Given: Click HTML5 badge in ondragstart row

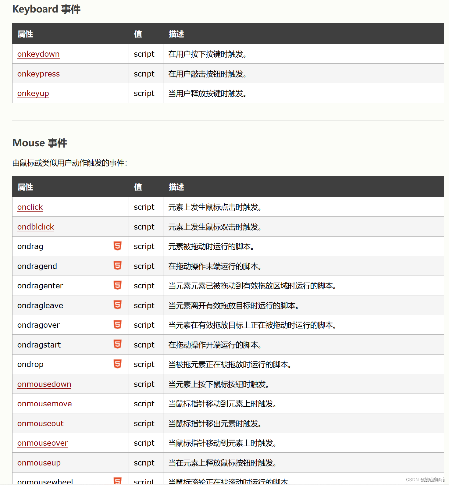Looking at the screenshot, I should click(118, 344).
